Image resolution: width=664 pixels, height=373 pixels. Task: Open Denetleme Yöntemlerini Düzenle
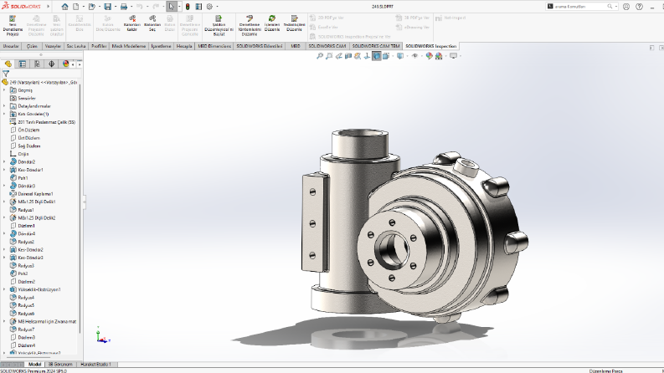coord(250,26)
